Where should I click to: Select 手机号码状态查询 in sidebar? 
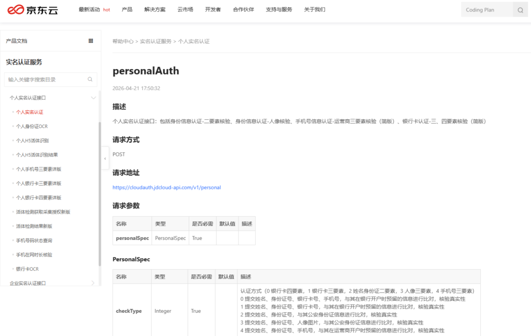[34, 241]
